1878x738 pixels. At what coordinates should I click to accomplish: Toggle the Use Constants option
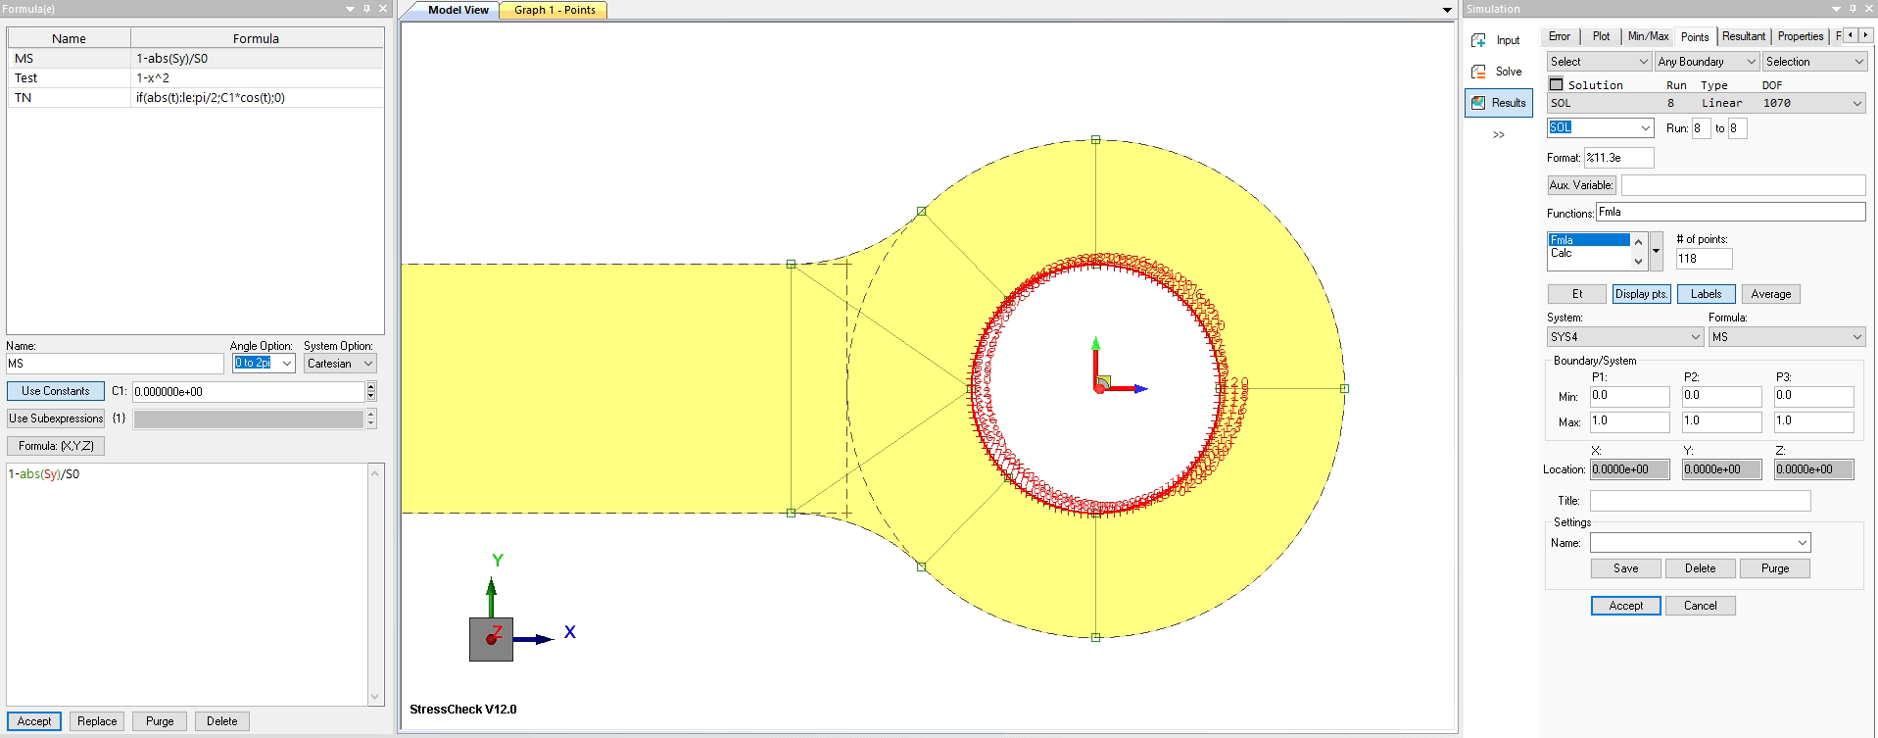point(56,391)
